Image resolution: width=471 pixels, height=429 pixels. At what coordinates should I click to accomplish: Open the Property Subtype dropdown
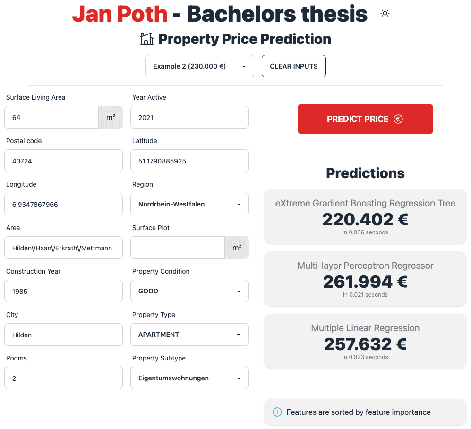(189, 378)
